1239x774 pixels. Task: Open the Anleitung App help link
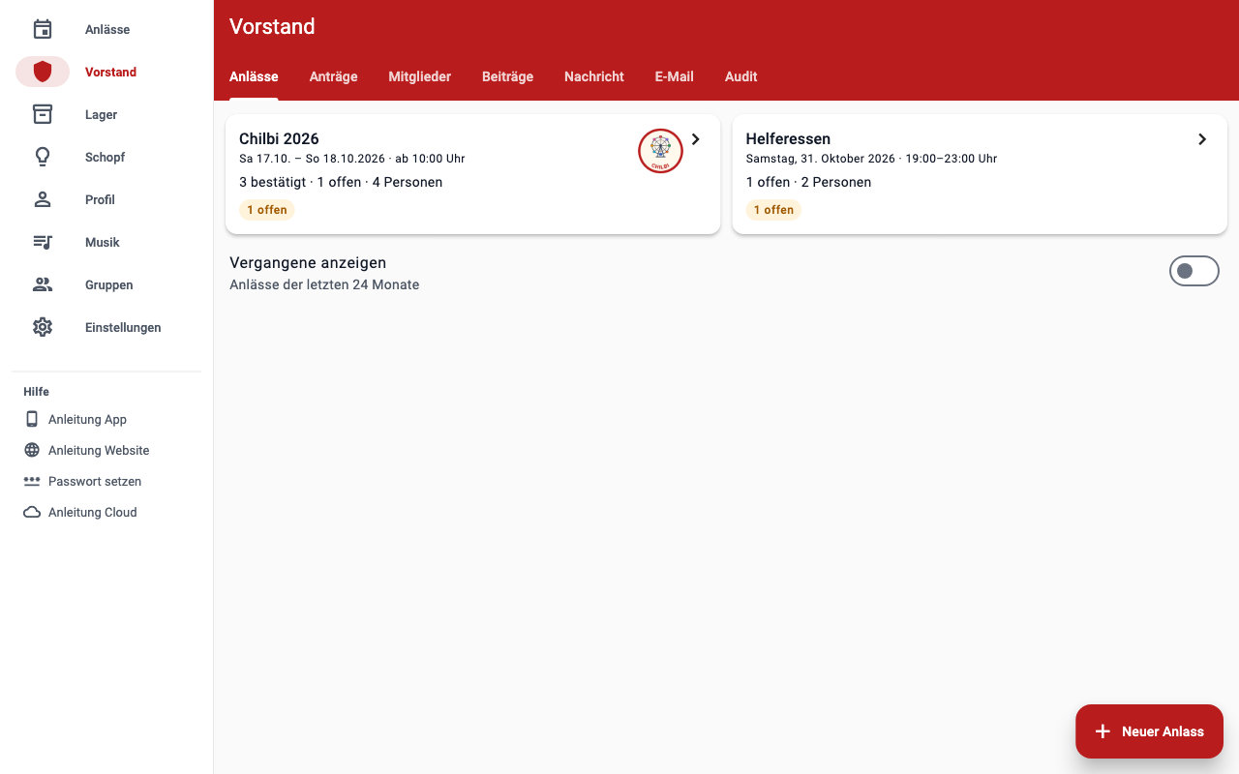pyautogui.click(x=87, y=419)
